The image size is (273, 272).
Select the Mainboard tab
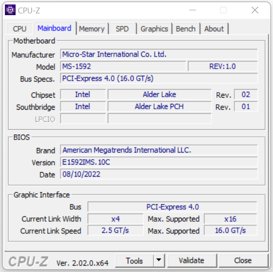[54, 28]
